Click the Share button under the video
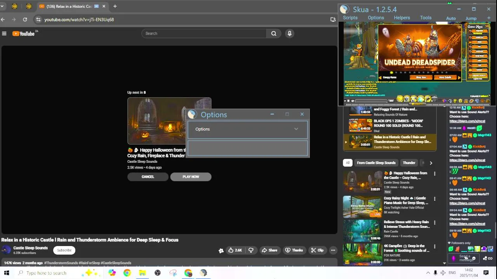The width and height of the screenshot is (497, 279). click(x=269, y=250)
